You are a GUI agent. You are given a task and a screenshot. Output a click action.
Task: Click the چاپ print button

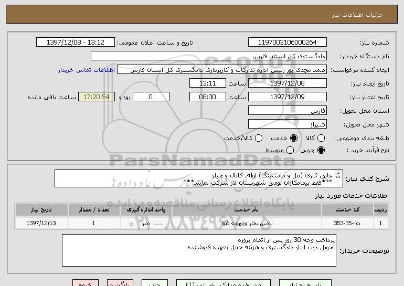tap(155, 283)
